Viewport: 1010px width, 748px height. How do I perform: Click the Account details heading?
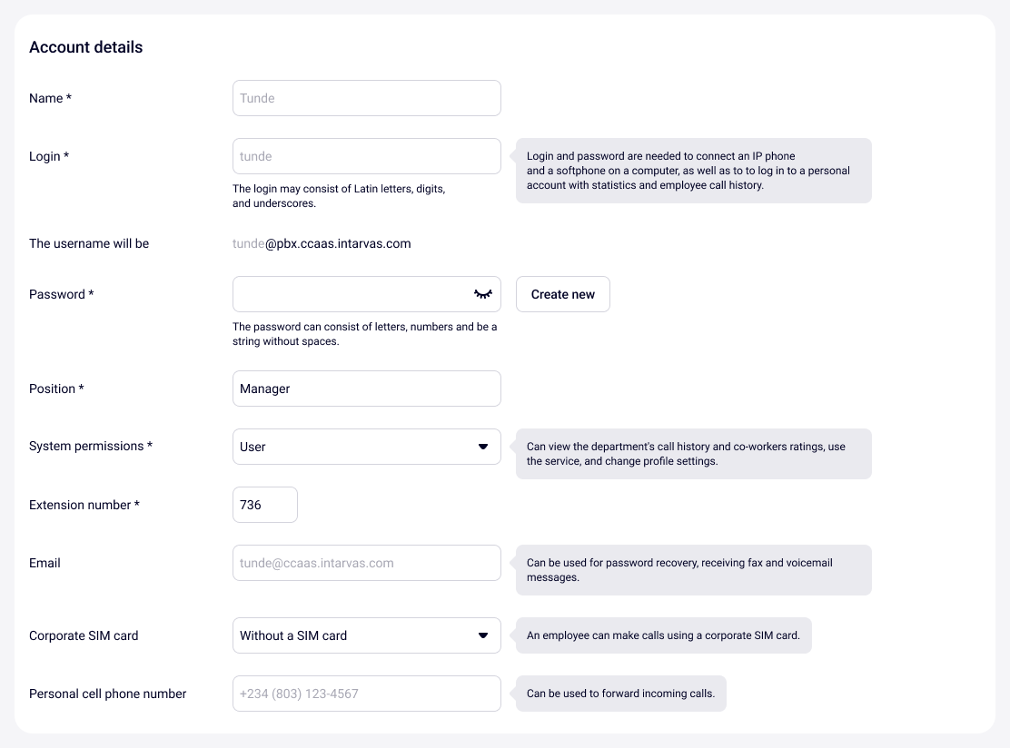(85, 47)
